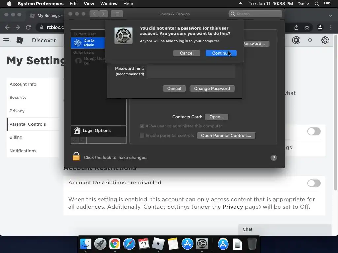Image resolution: width=338 pixels, height=253 pixels.
Task: Remove a user with the minus button
Action: pos(83,140)
